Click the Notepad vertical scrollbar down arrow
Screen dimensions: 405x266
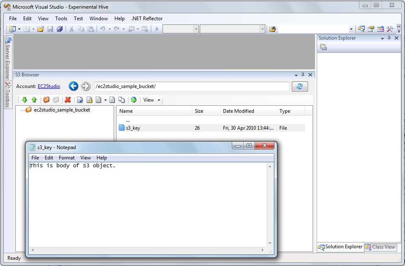pyautogui.click(x=270, y=243)
